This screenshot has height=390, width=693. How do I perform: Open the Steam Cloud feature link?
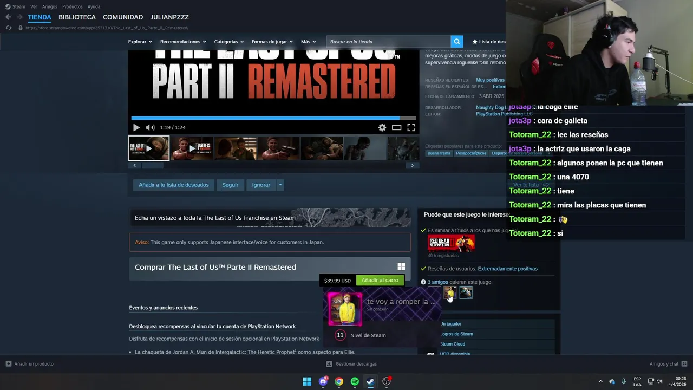pyautogui.click(x=453, y=344)
